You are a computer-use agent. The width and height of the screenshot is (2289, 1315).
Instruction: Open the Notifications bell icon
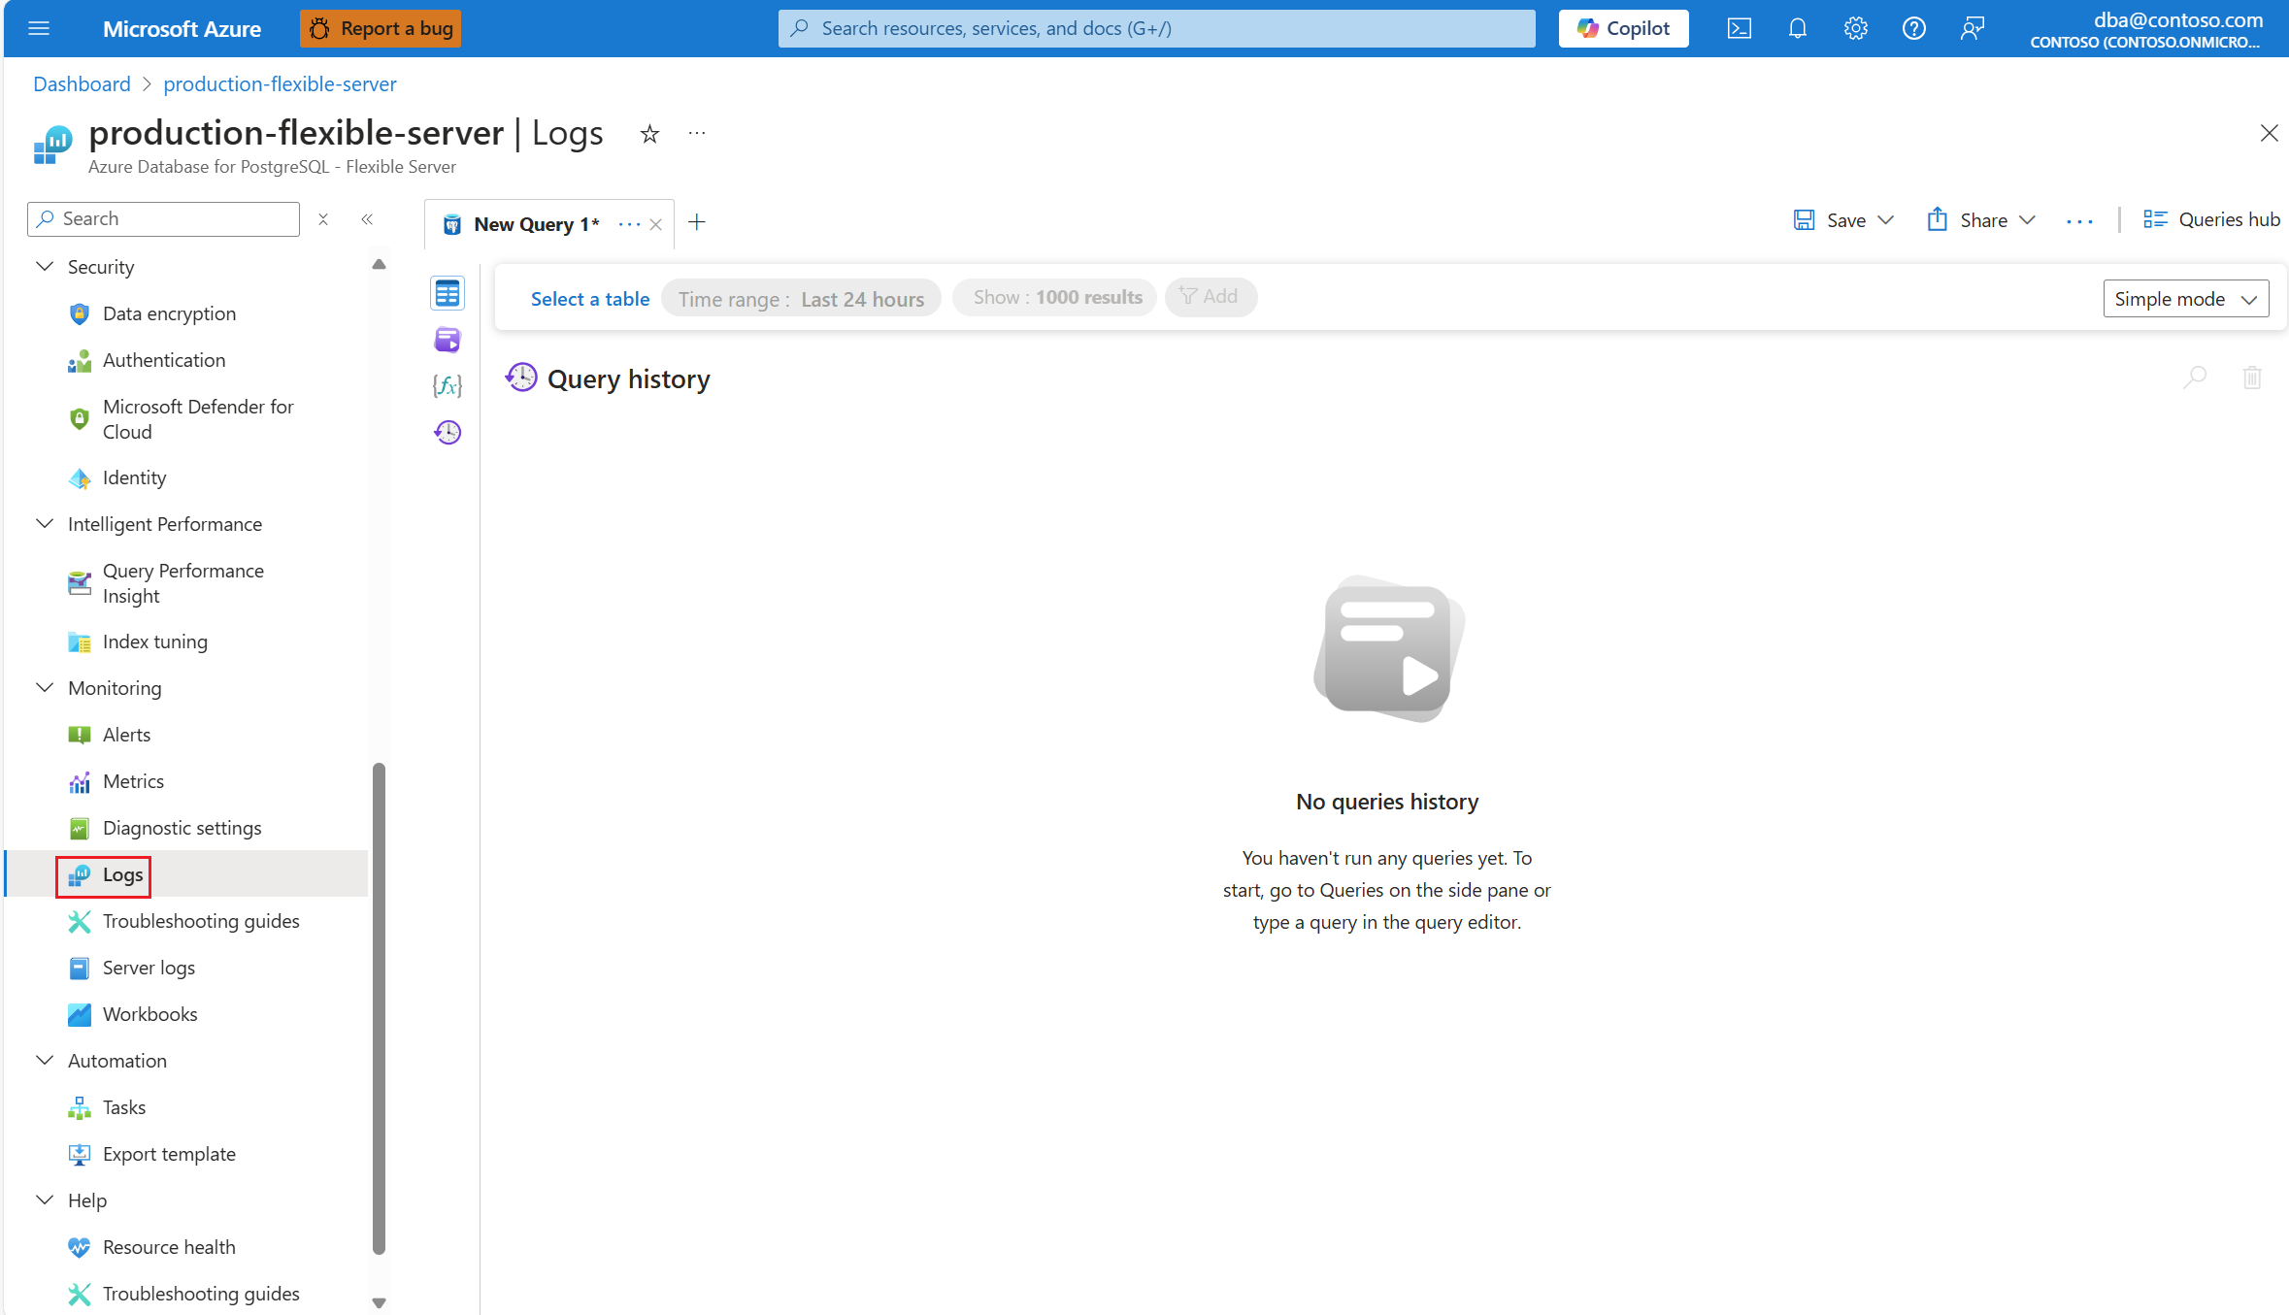(1797, 28)
